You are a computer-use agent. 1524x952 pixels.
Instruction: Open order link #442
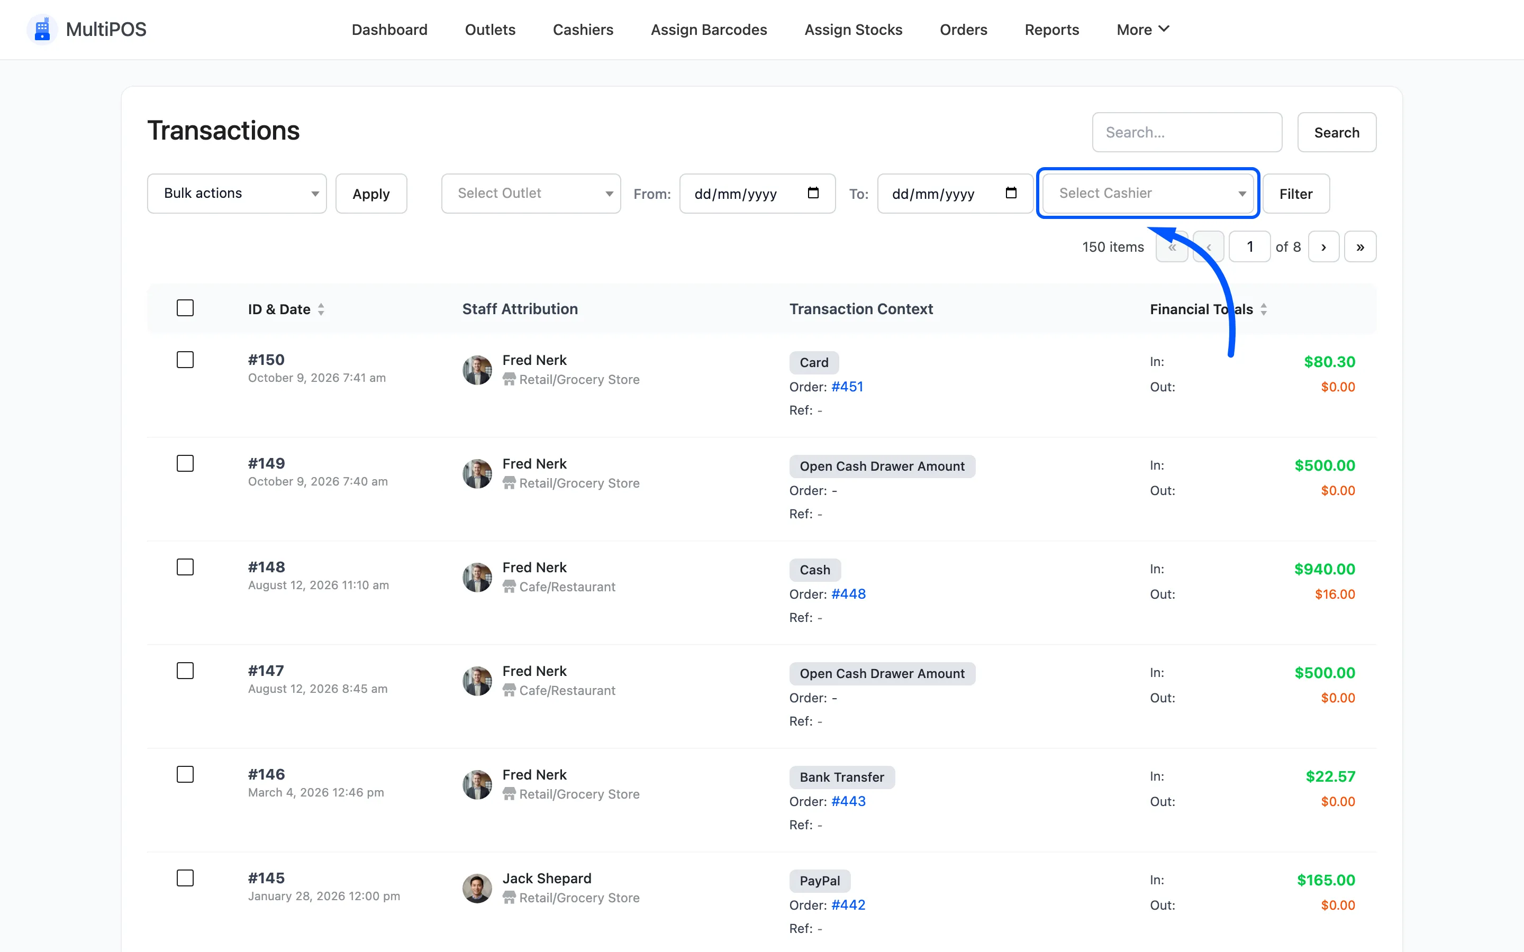tap(848, 905)
